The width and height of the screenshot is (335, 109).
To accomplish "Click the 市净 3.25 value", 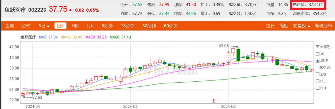I will [x=282, y=14].
